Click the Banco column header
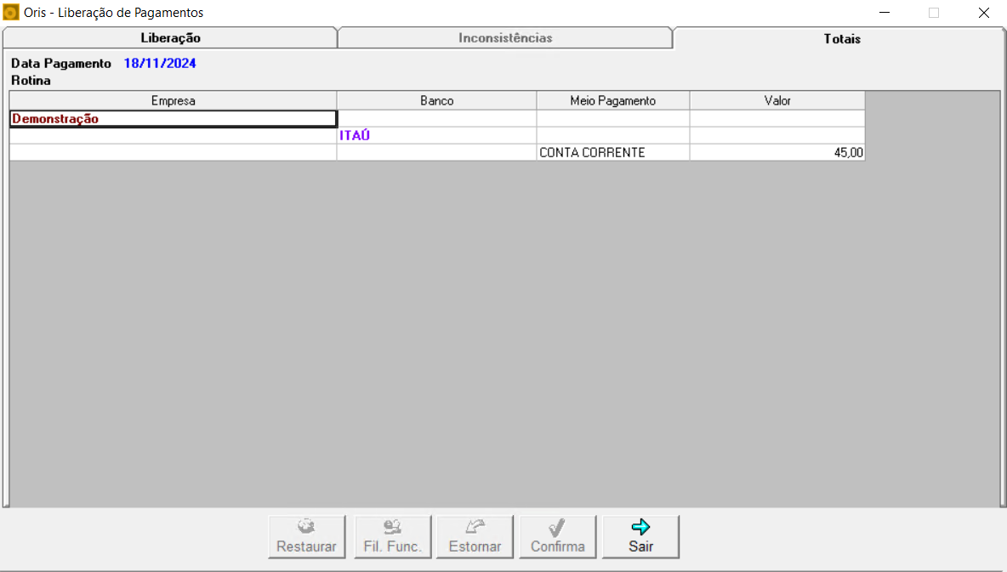Screen dimensions: 1007x572 (x=436, y=101)
